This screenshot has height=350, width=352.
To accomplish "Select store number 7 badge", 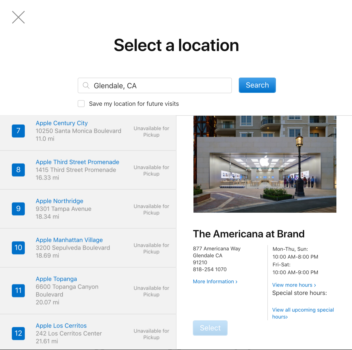I will tap(18, 131).
